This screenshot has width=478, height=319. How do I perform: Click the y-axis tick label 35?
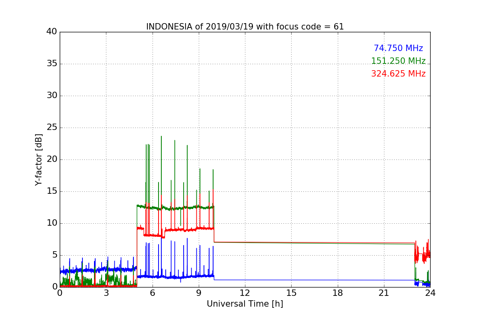52,64
